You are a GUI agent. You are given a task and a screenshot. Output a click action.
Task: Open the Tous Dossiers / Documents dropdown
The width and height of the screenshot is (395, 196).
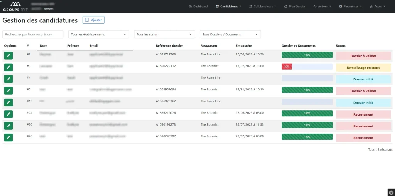[x=230, y=34]
